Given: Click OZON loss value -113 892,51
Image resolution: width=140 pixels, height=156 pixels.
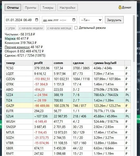Looking at the screenshot, I should tap(42, 79).
